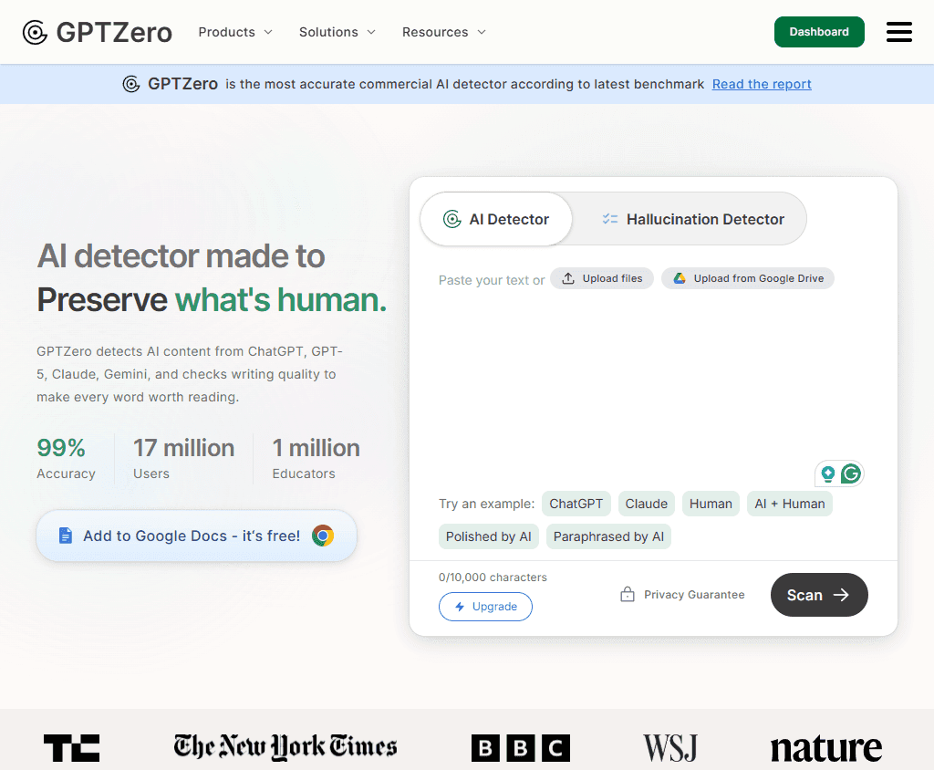Click the arrow on Scan button
The image size is (934, 770).
point(841,595)
